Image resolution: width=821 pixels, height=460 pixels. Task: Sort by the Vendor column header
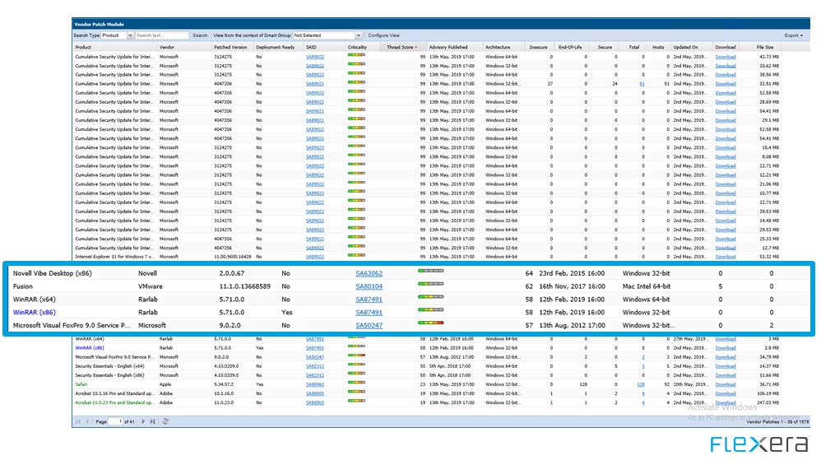point(184,47)
